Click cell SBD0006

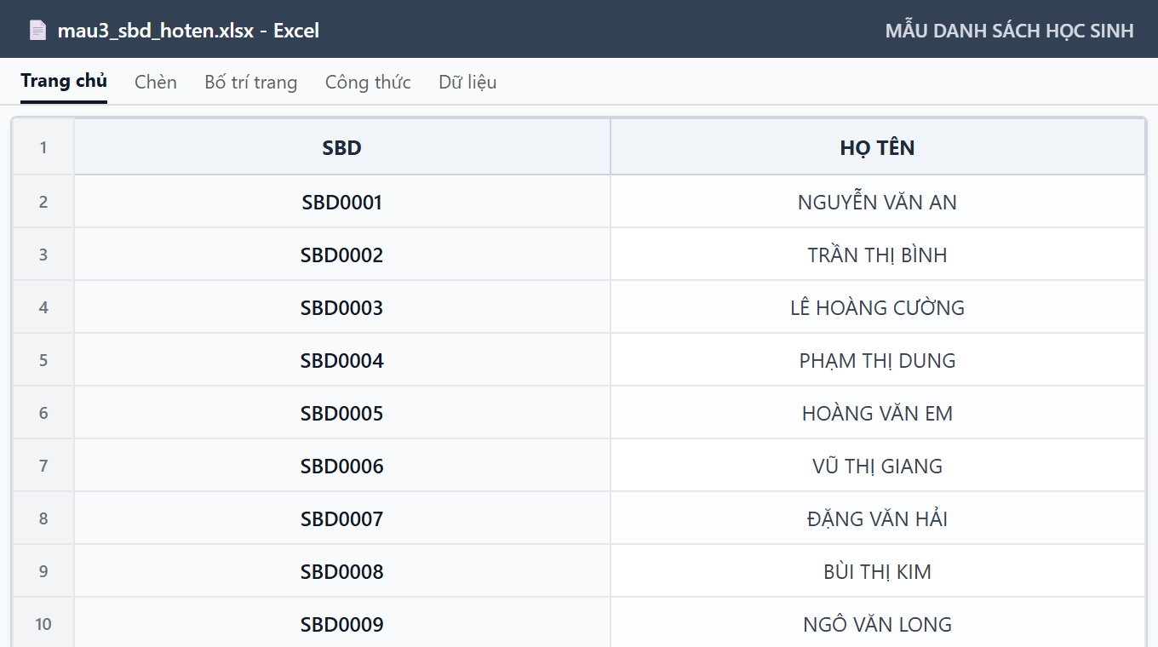342,466
